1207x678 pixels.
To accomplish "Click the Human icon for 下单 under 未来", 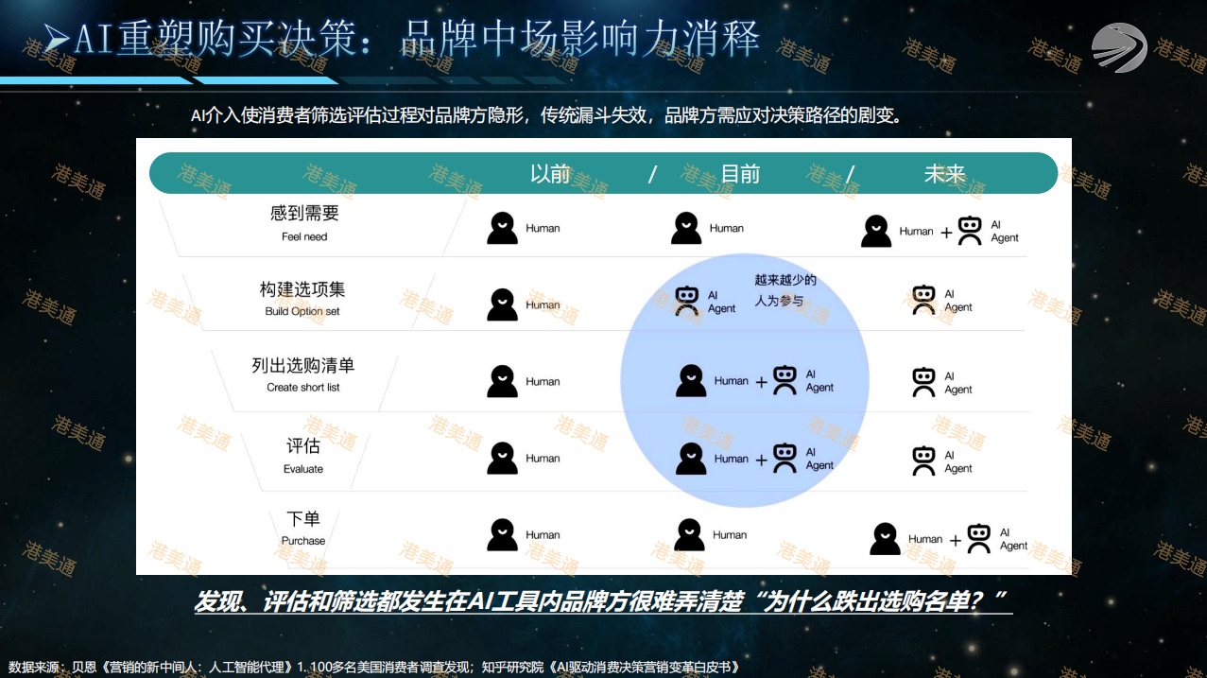I will click(x=886, y=539).
